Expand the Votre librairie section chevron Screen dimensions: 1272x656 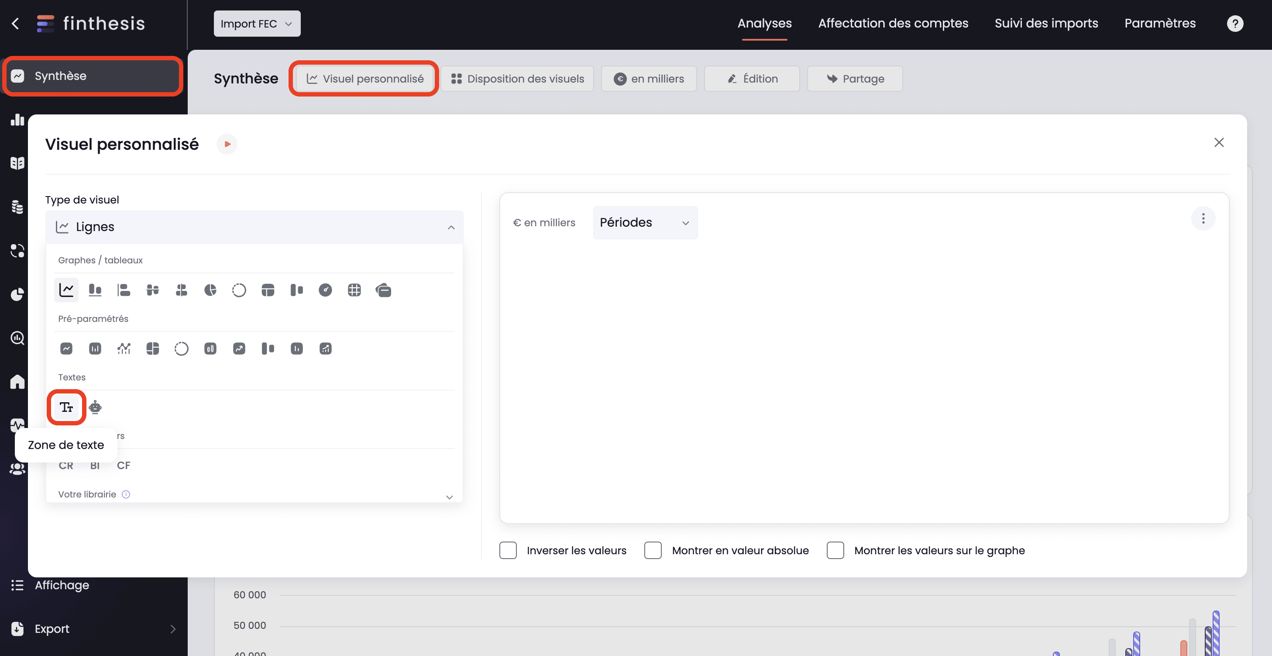(449, 497)
